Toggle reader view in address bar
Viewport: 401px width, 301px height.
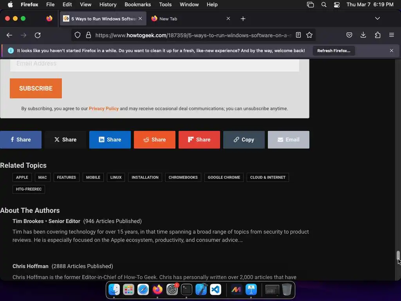tap(298, 35)
